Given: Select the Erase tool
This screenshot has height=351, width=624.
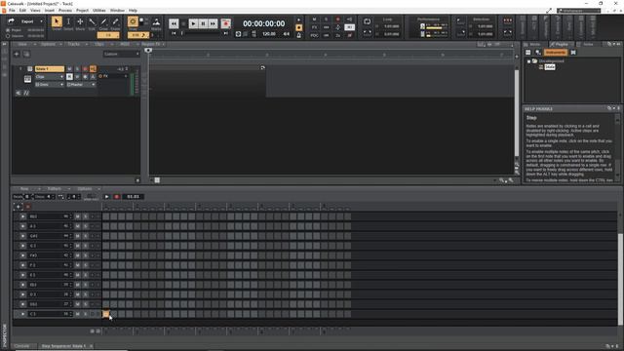Looking at the screenshot, I should click(x=115, y=21).
